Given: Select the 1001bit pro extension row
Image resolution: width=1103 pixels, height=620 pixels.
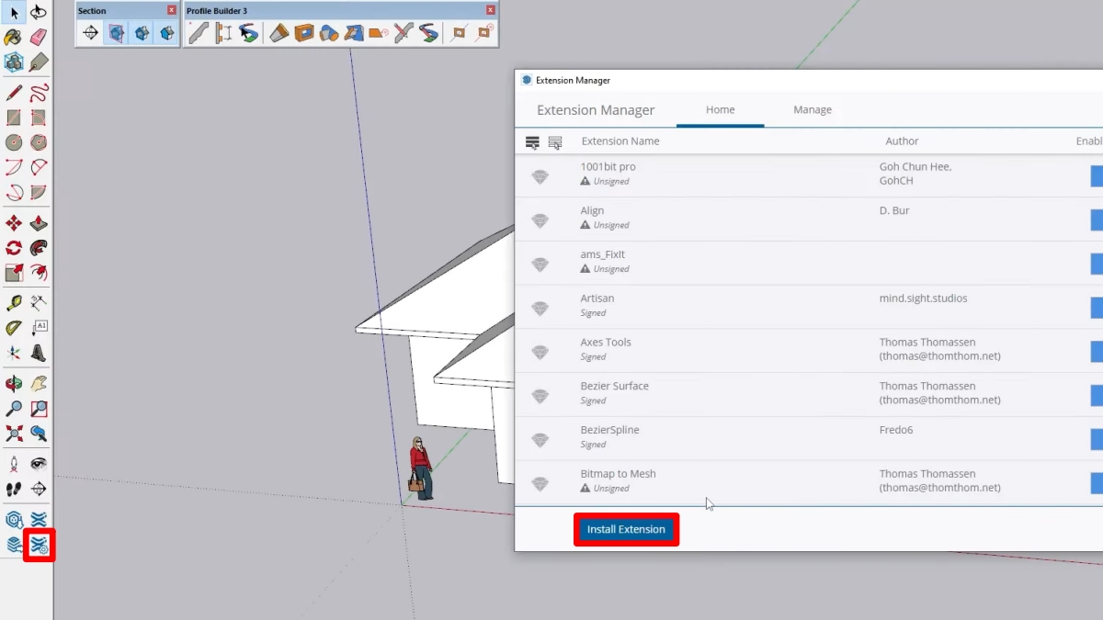Looking at the screenshot, I should click(x=809, y=175).
